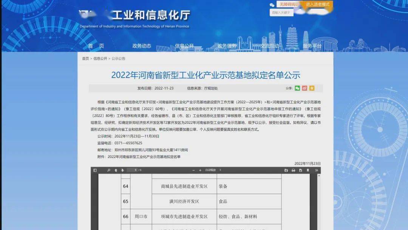Click table cell 项城市先进制造业开发区
The image size is (408, 230).
pyautogui.click(x=184, y=216)
